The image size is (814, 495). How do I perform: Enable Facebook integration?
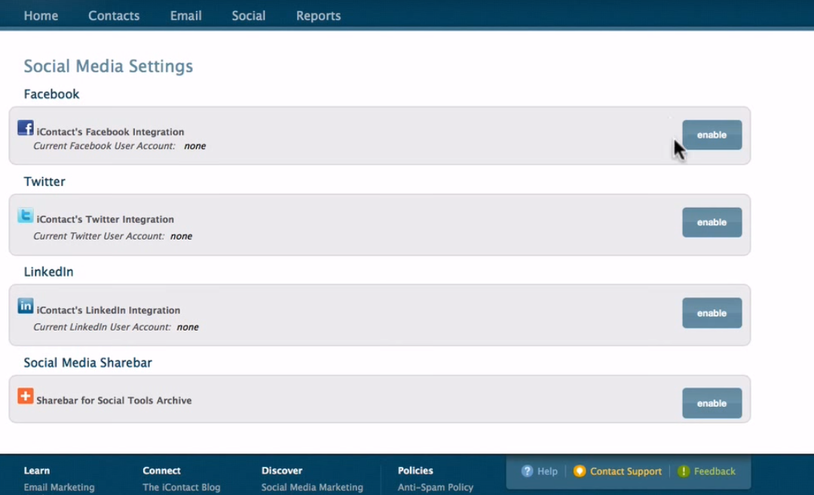[x=711, y=135]
